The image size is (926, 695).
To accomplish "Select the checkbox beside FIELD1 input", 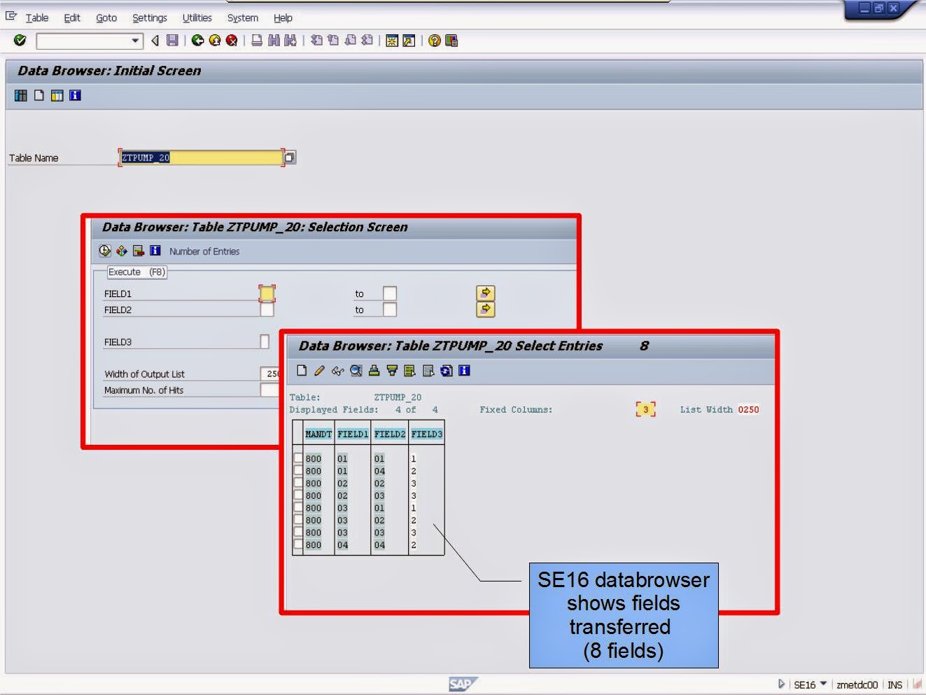I will (x=267, y=293).
